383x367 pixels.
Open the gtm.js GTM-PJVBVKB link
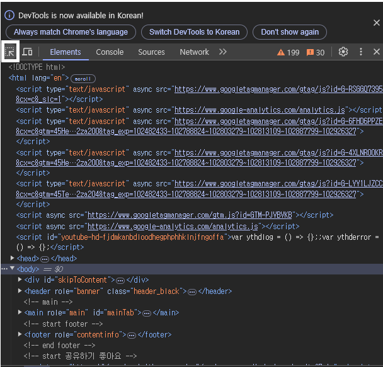[190, 215]
